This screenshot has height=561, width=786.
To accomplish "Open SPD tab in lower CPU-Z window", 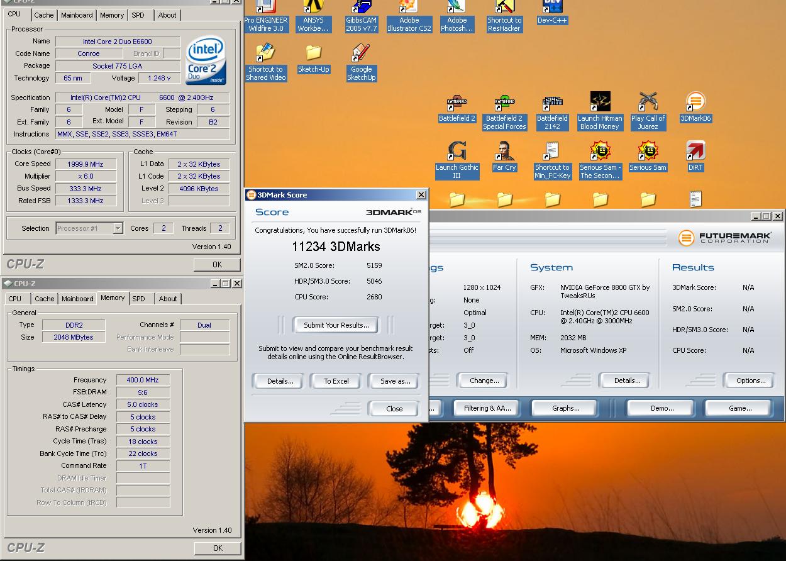I will [138, 299].
